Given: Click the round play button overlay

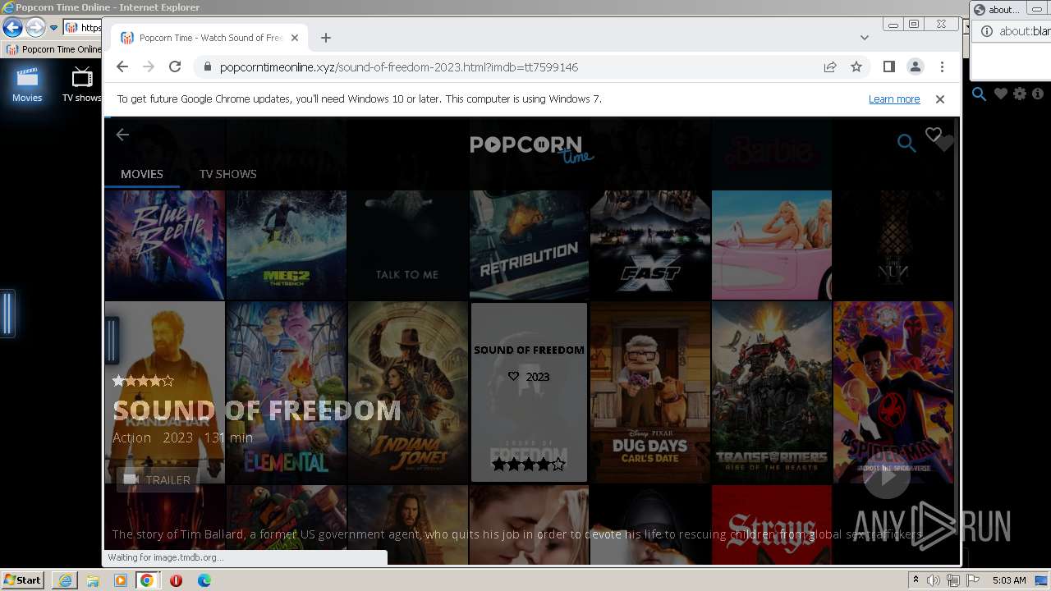Looking at the screenshot, I should [887, 475].
